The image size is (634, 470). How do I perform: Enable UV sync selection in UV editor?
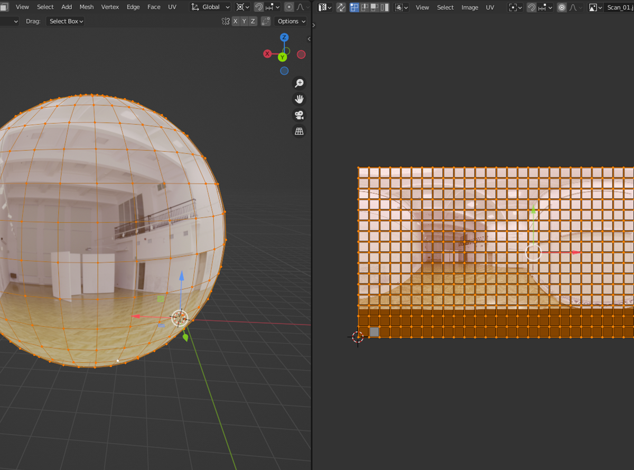click(341, 7)
